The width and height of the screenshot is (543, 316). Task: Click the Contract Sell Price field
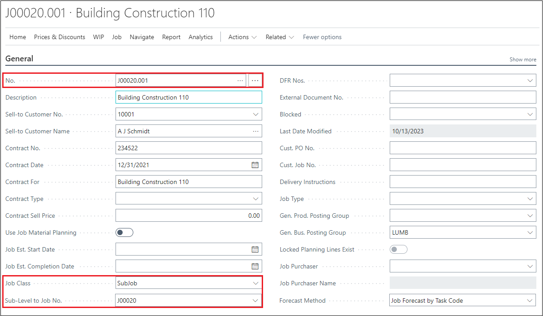click(188, 216)
